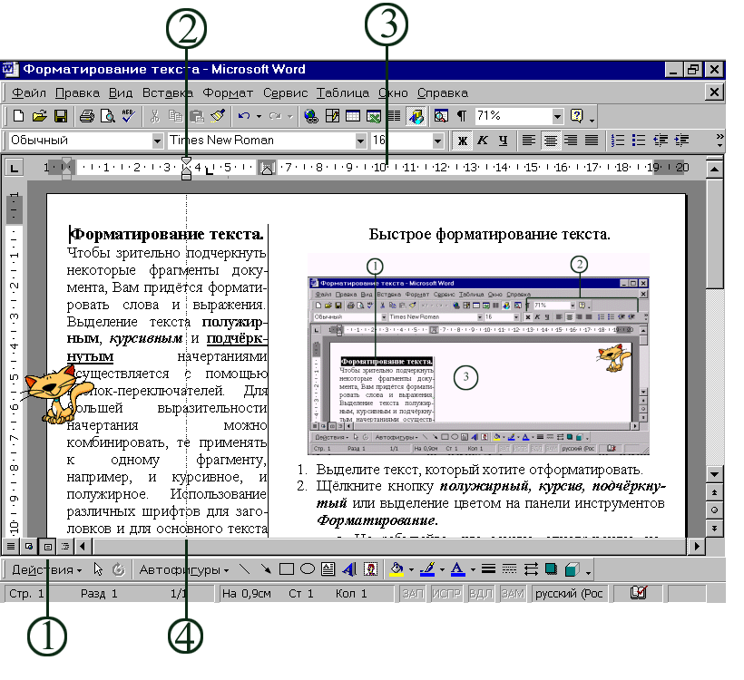
Task: Decrease paragraph indent
Action: [661, 141]
